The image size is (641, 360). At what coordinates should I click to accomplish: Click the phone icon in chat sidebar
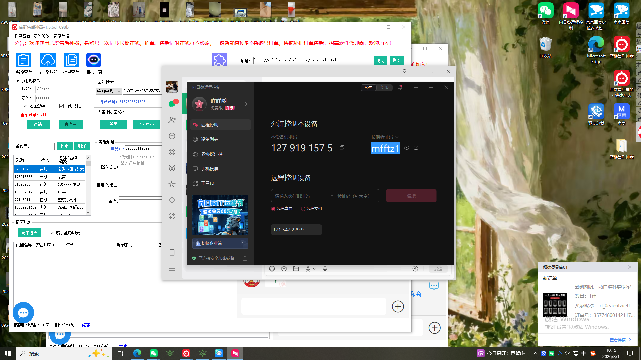coord(172,253)
